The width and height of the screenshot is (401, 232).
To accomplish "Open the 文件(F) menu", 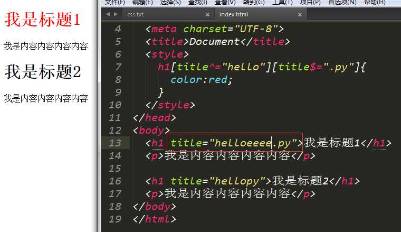I will pyautogui.click(x=115, y=2).
